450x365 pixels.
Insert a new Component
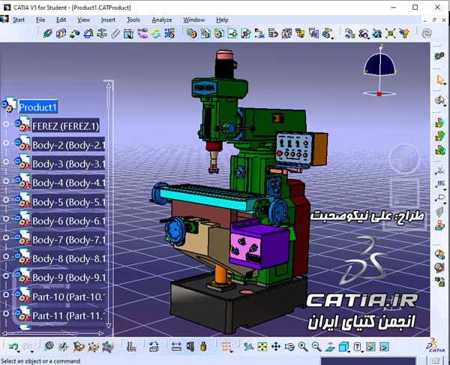pos(192,34)
